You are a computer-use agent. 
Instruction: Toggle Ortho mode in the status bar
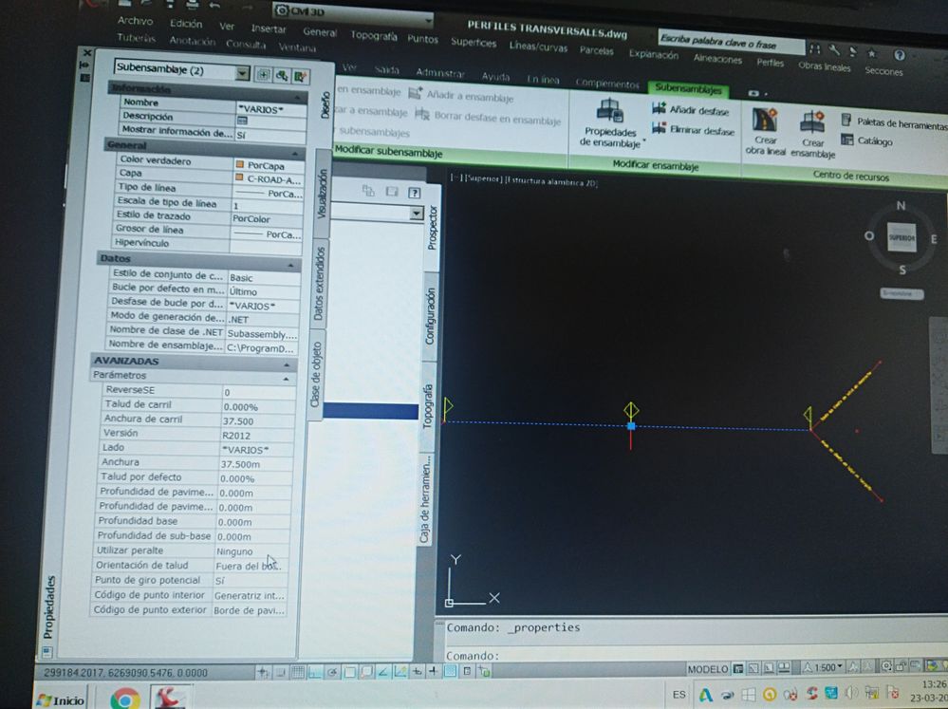(315, 671)
